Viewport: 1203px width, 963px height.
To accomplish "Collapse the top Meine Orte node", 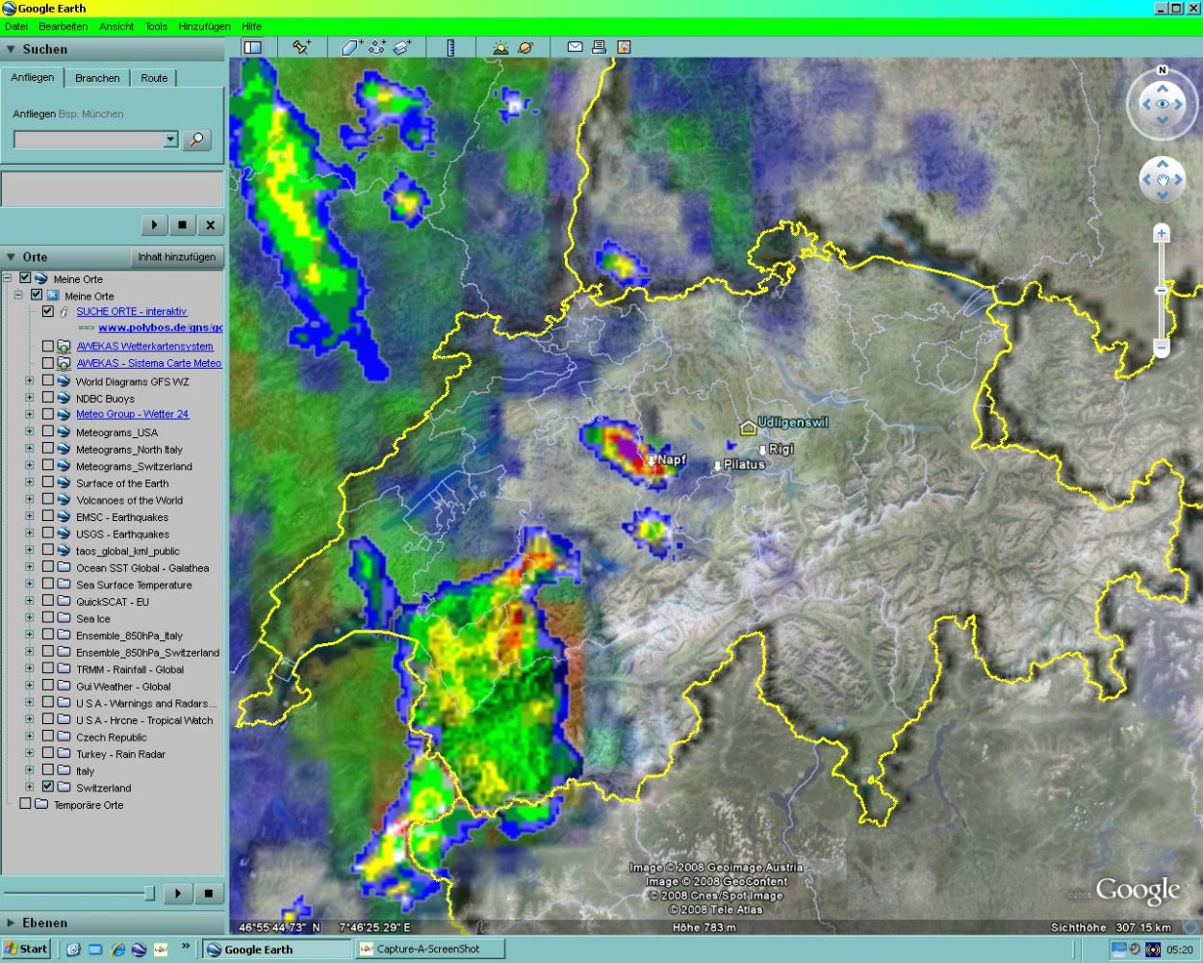I will (x=8, y=278).
